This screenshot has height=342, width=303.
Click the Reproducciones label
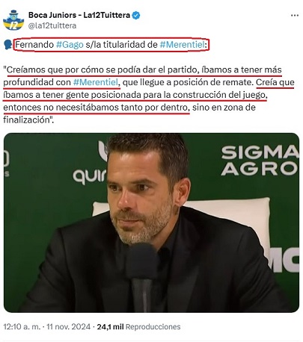click(x=153, y=326)
